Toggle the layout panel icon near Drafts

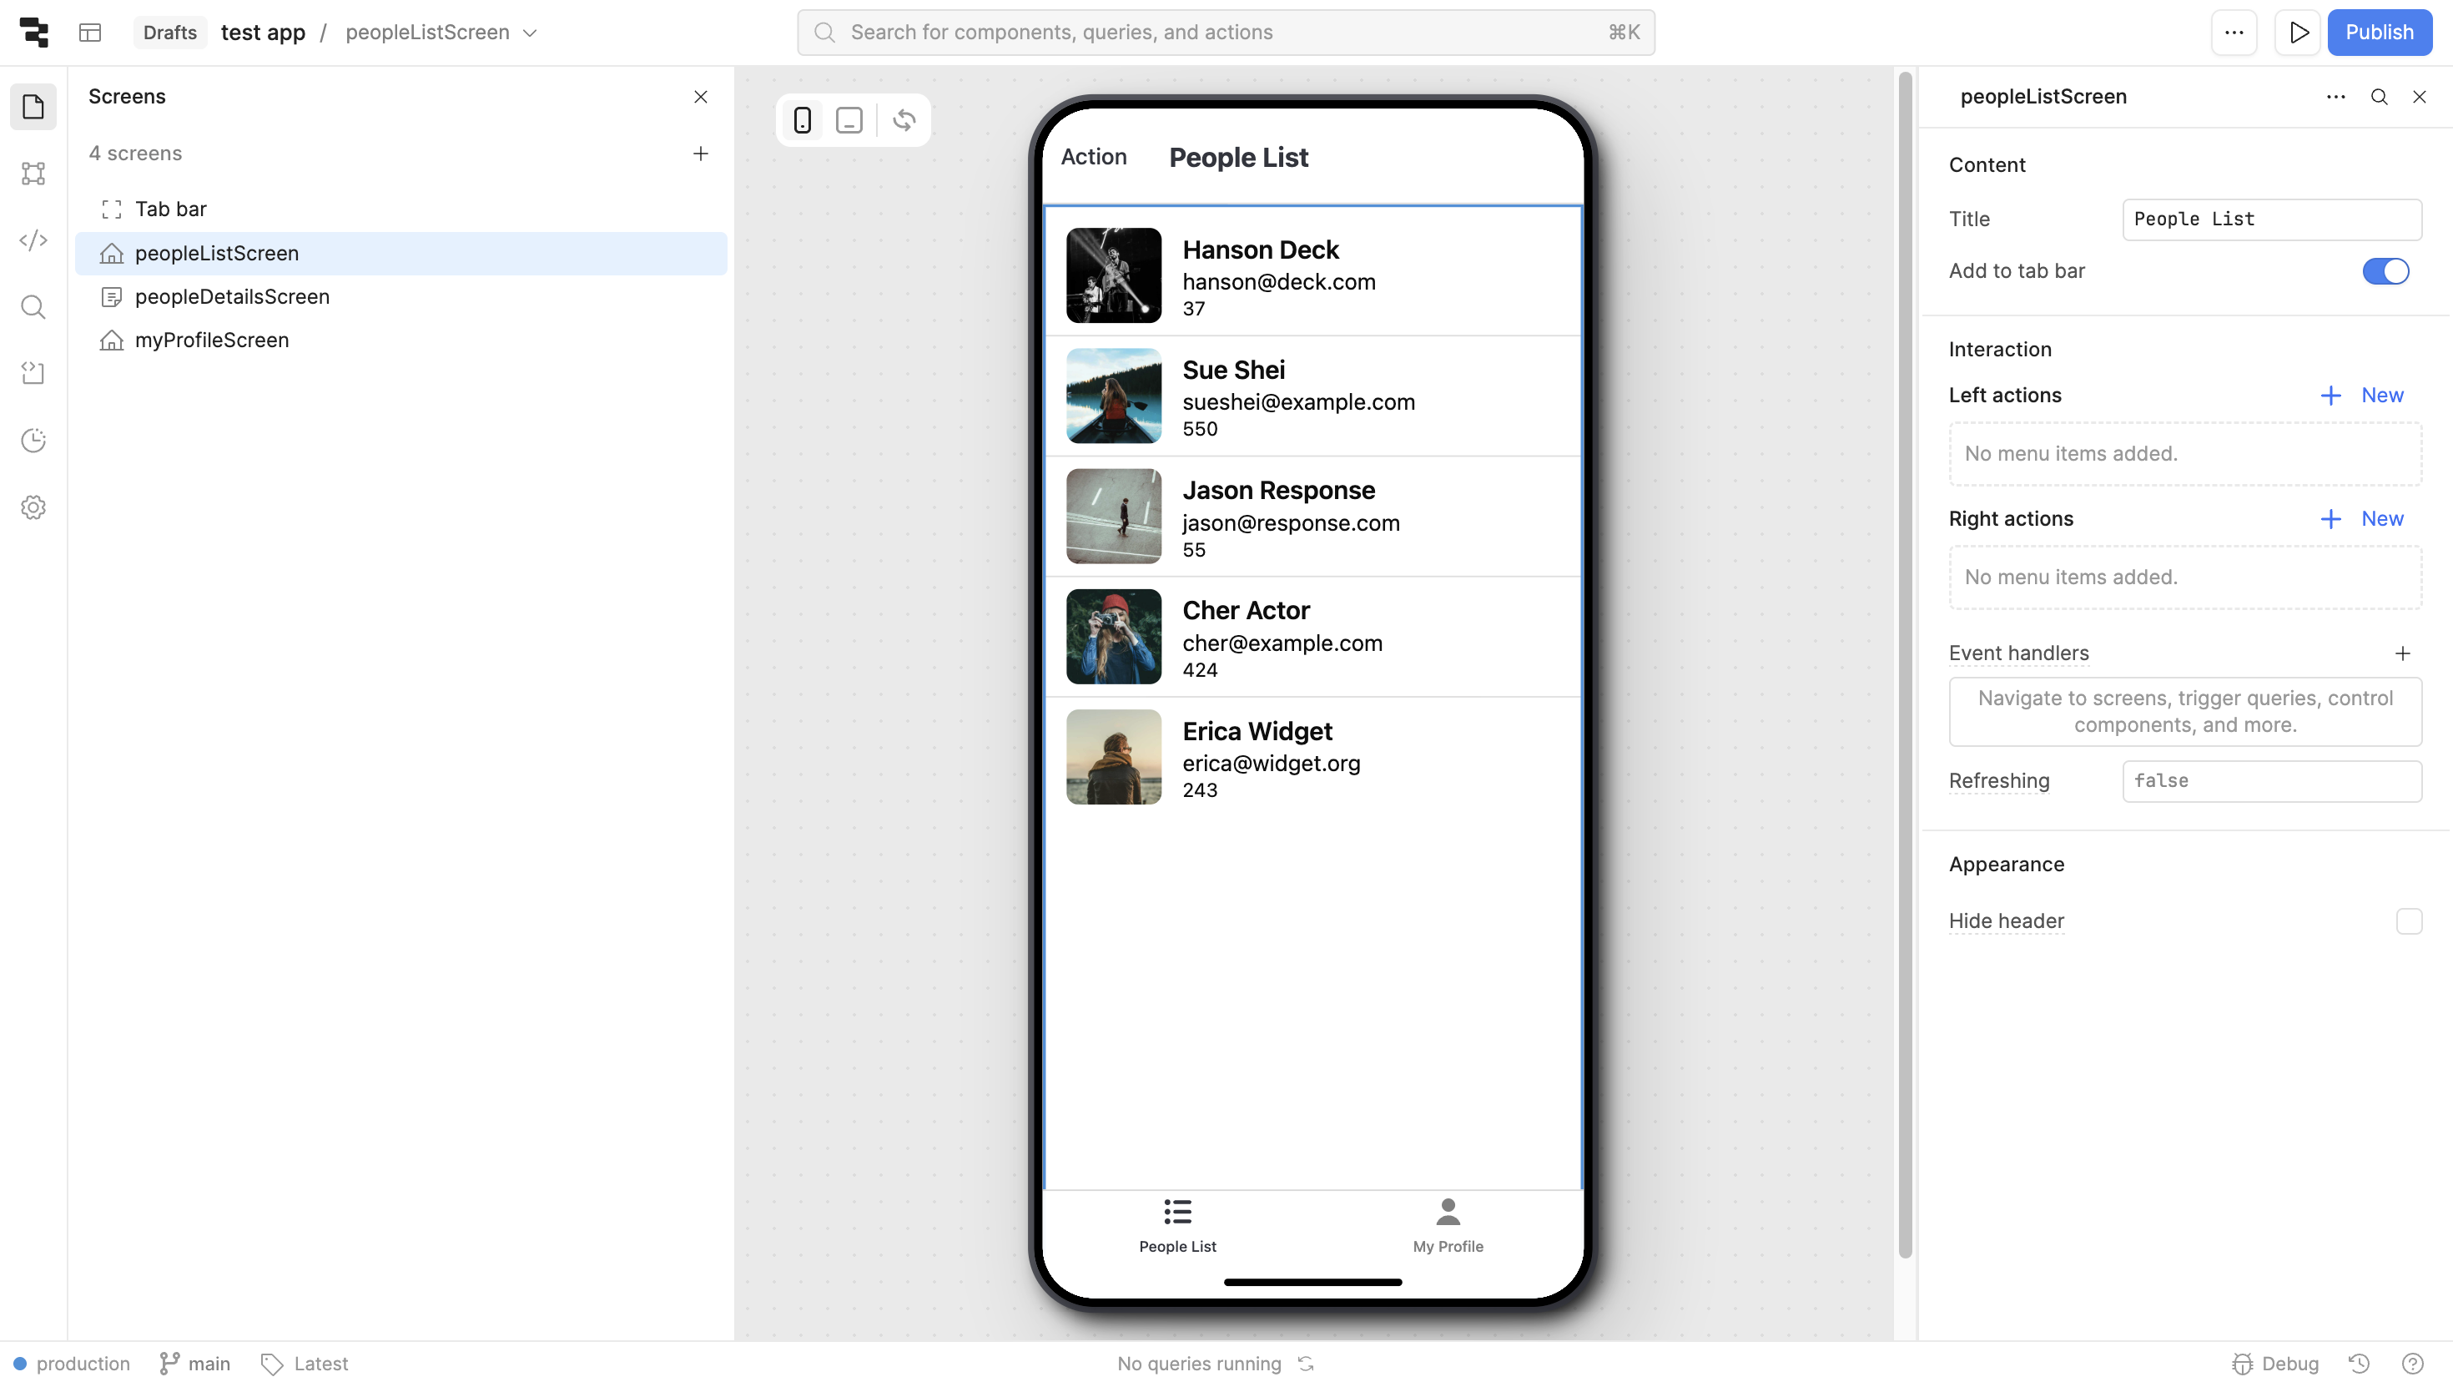[90, 33]
